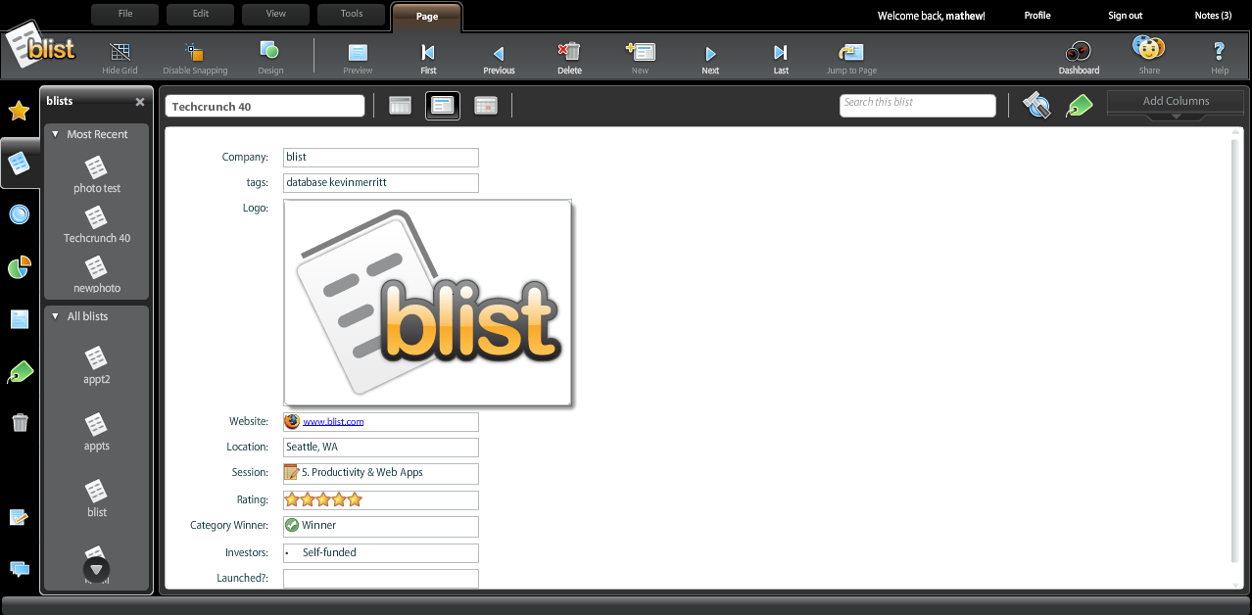Open the File menu
1252x615 pixels.
click(x=125, y=14)
